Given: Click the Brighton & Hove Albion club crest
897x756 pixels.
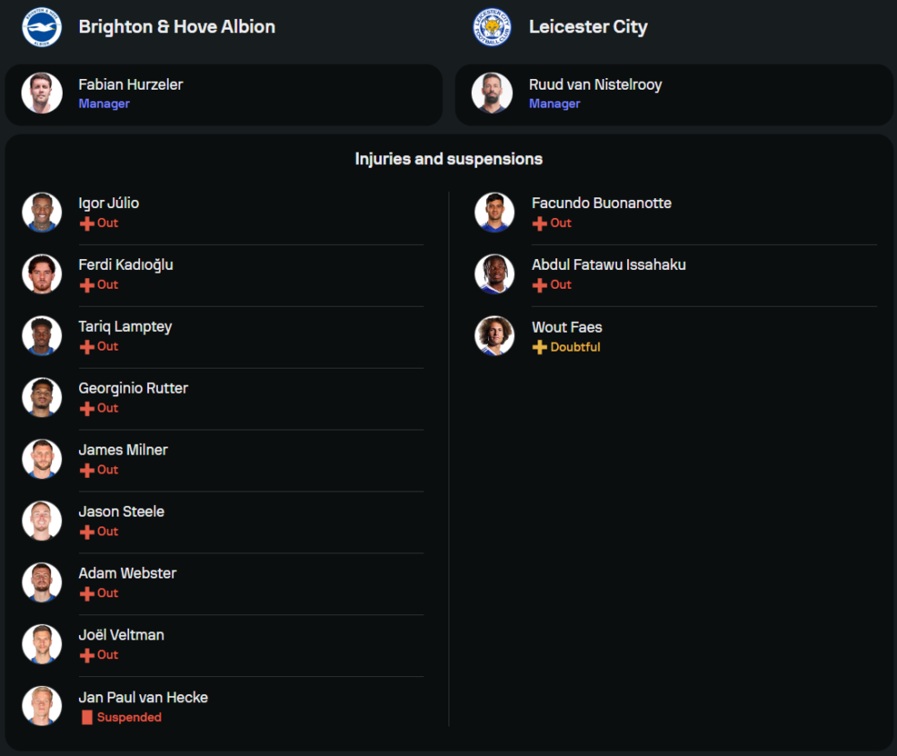Looking at the screenshot, I should click(x=41, y=27).
